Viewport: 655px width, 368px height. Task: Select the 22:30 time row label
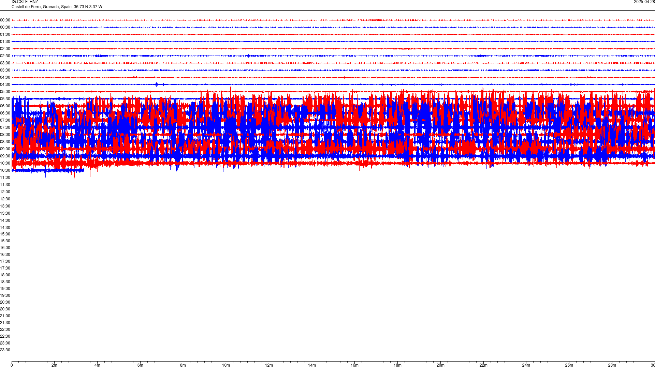click(x=5, y=336)
